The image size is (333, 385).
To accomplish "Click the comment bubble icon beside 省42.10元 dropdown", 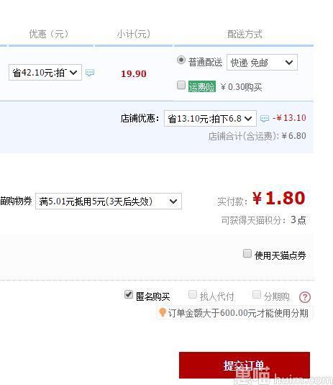I will click(x=90, y=73).
